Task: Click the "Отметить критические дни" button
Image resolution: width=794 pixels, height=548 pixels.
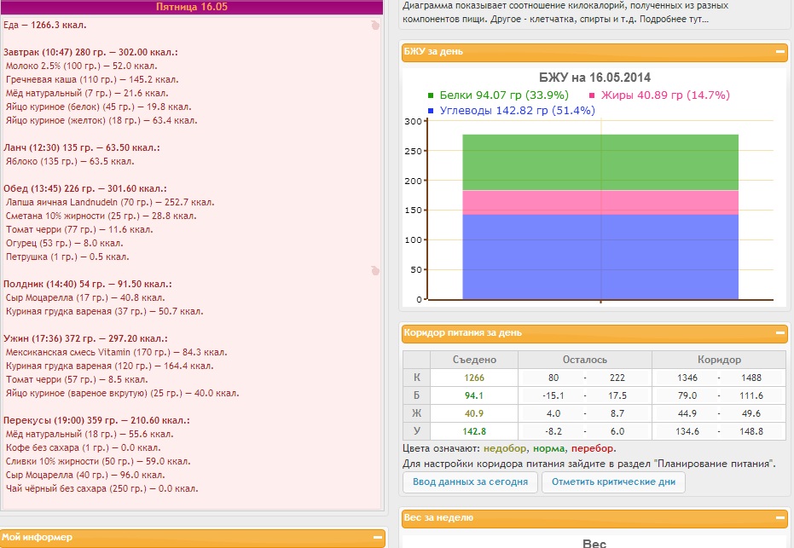Action: (x=614, y=482)
